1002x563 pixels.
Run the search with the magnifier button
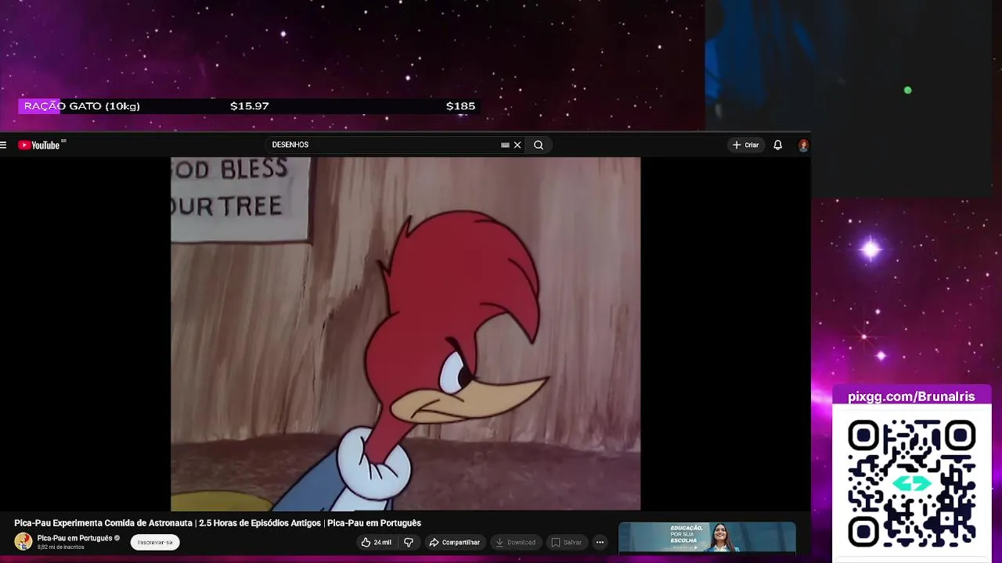point(539,145)
